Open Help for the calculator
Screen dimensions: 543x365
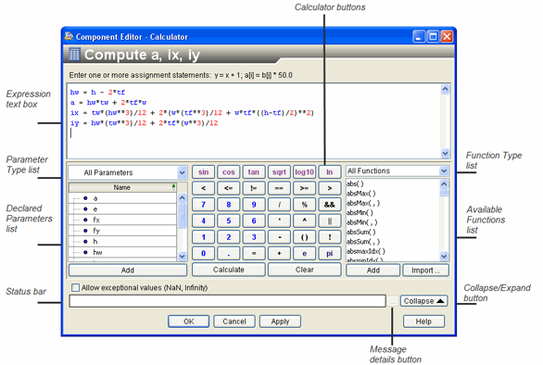tap(423, 321)
